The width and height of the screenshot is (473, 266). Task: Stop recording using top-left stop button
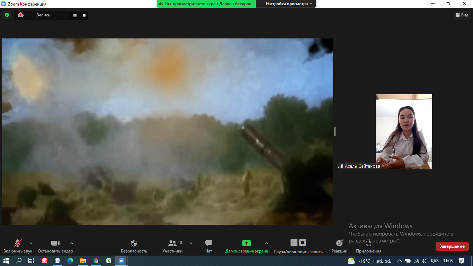[84, 15]
